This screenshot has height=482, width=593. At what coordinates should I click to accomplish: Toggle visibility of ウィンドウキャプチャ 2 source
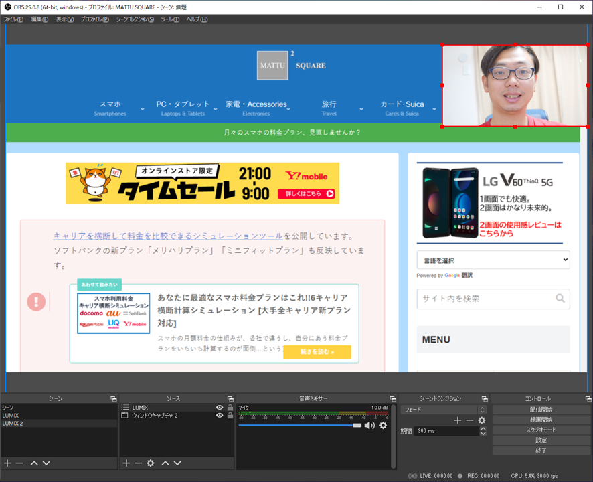pos(220,416)
